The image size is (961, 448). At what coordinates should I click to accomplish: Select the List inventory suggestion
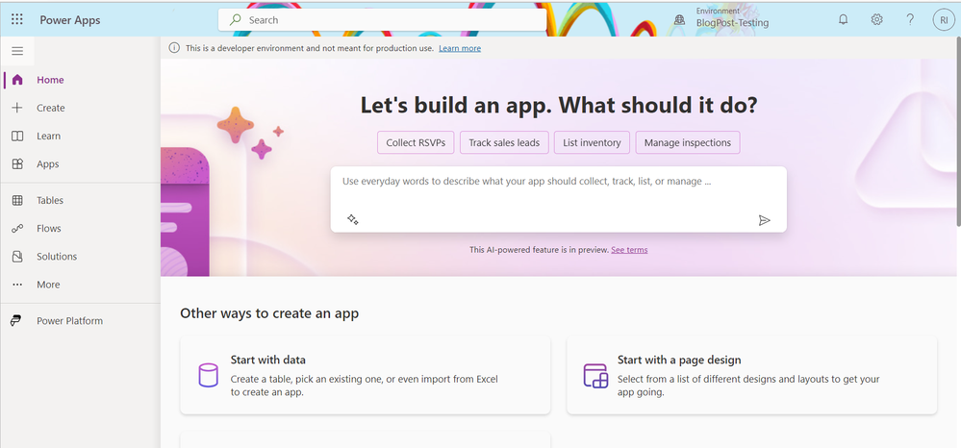point(592,143)
